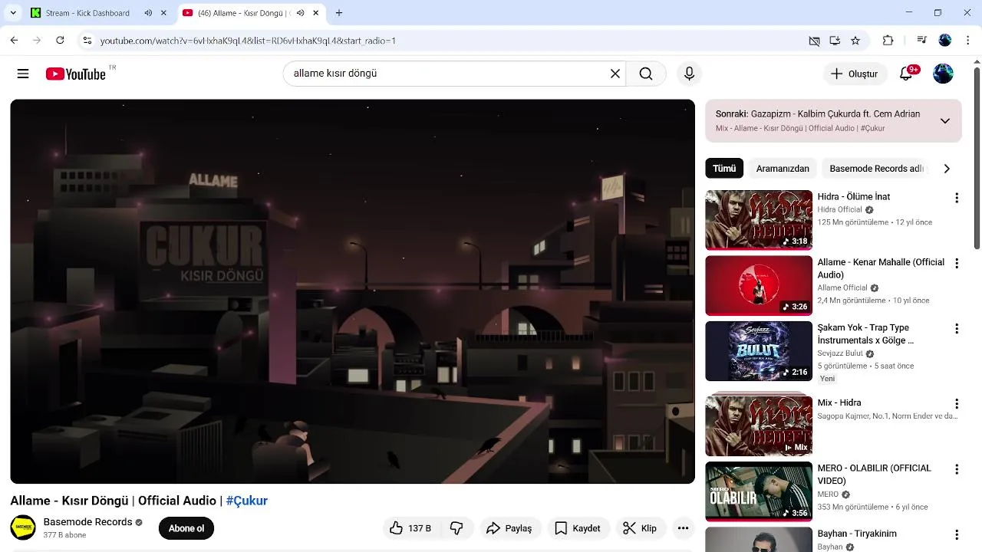View site information icon in address bar
Viewport: 982px width, 552px height.
tap(87, 41)
